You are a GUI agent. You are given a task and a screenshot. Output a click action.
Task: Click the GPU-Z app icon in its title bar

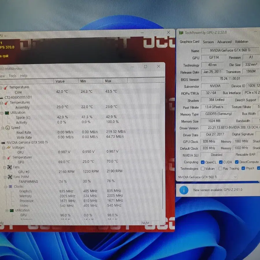click(181, 33)
